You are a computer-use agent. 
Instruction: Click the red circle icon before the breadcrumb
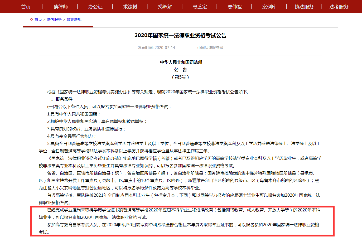pos(31,20)
